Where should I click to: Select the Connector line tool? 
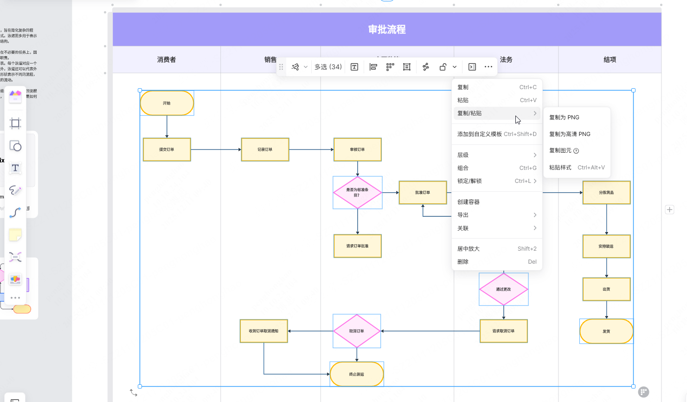15,213
